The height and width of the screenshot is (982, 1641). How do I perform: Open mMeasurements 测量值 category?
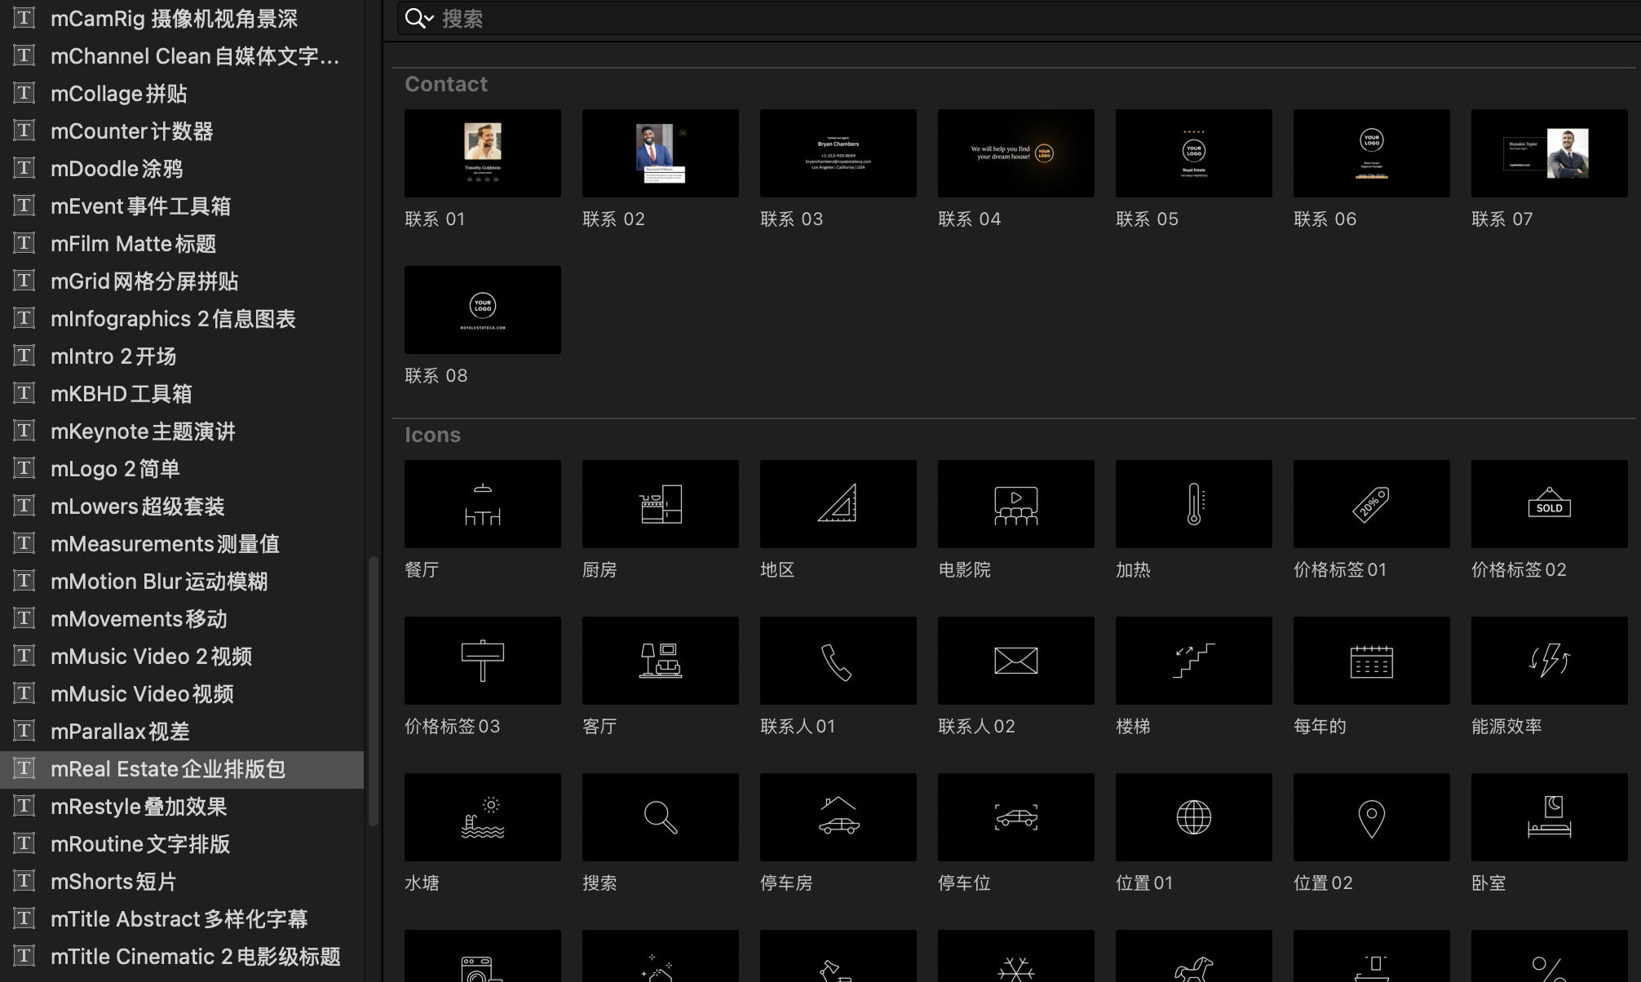click(182, 544)
